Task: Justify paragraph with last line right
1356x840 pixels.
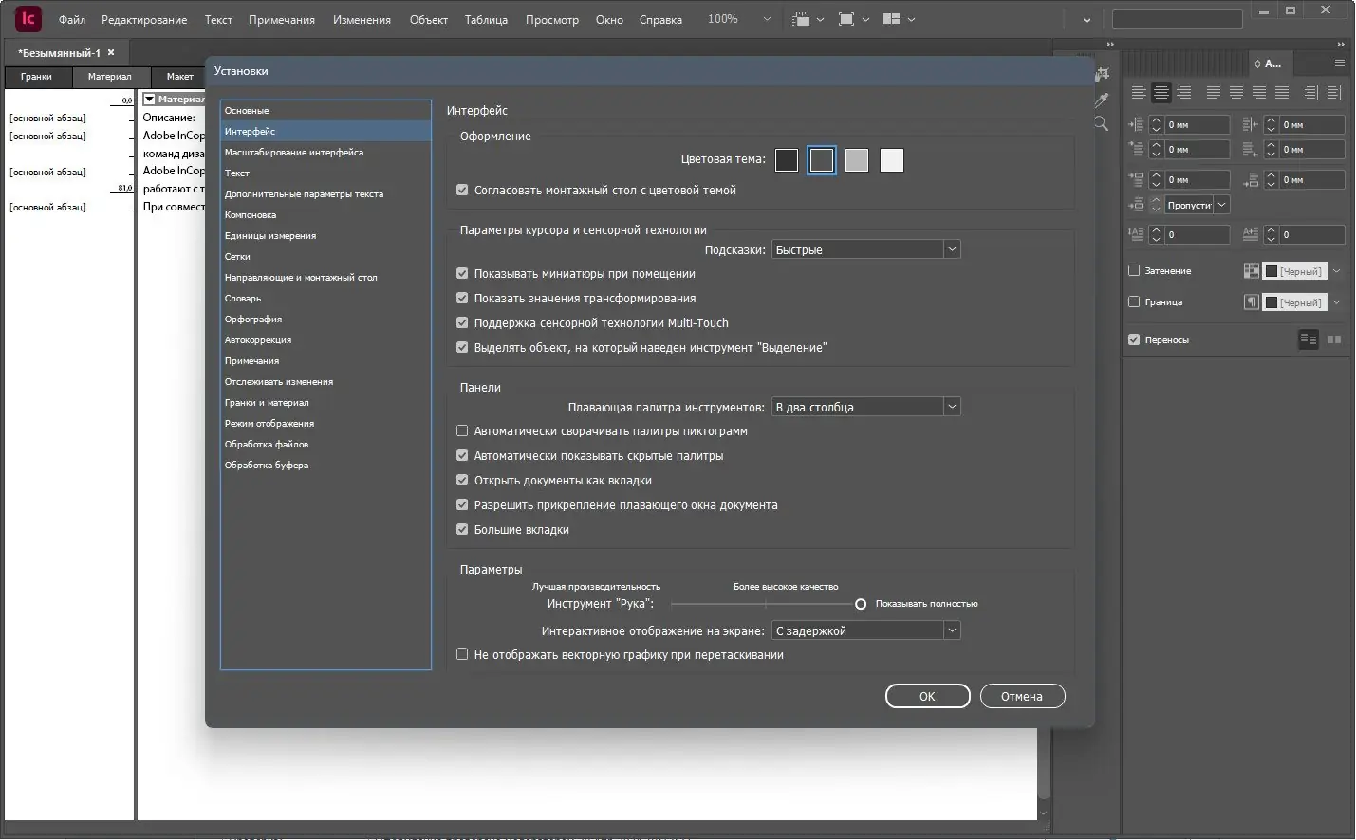Action: (1259, 93)
